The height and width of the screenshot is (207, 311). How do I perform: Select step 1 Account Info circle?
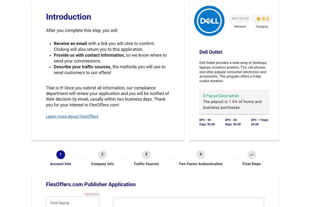point(60,154)
